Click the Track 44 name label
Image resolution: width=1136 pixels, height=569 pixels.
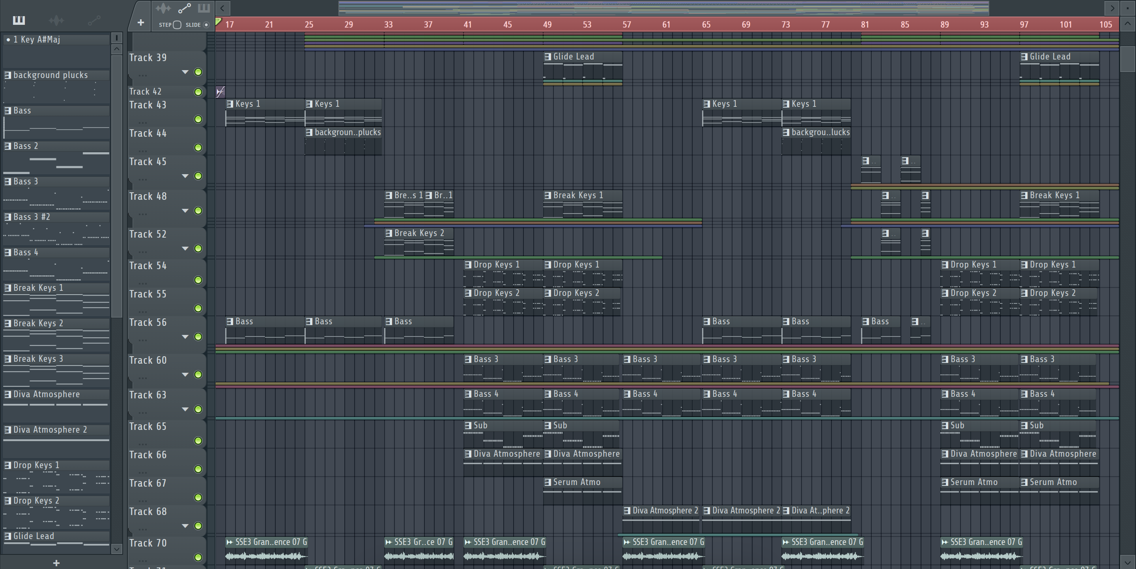click(148, 134)
